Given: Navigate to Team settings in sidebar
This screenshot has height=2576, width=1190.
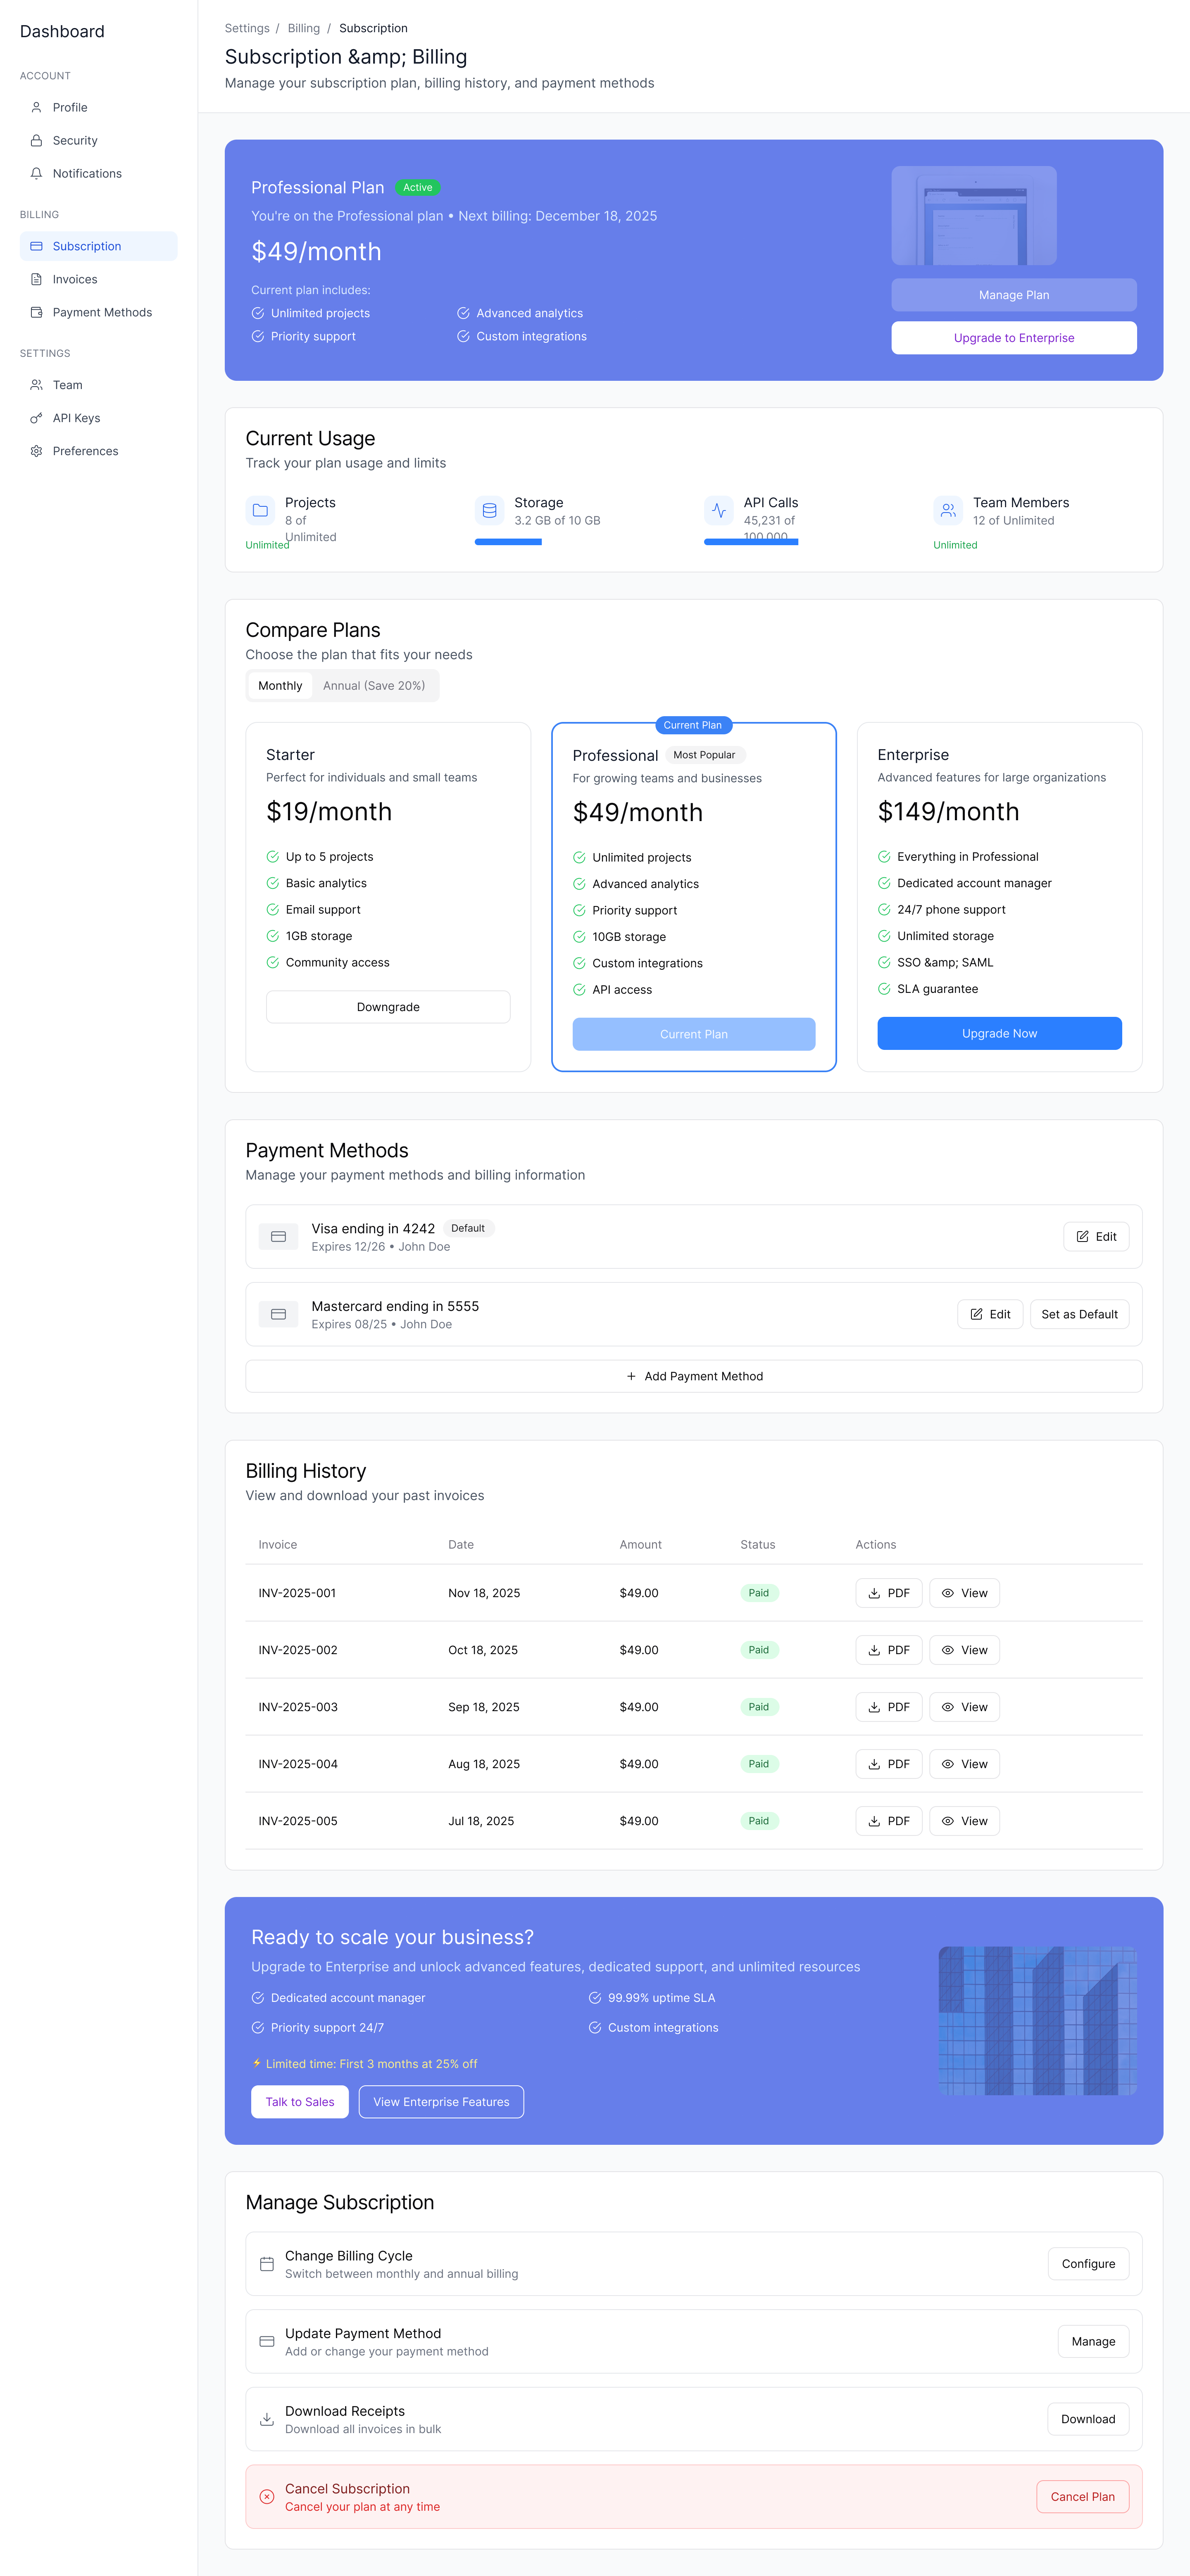Looking at the screenshot, I should 37,385.
